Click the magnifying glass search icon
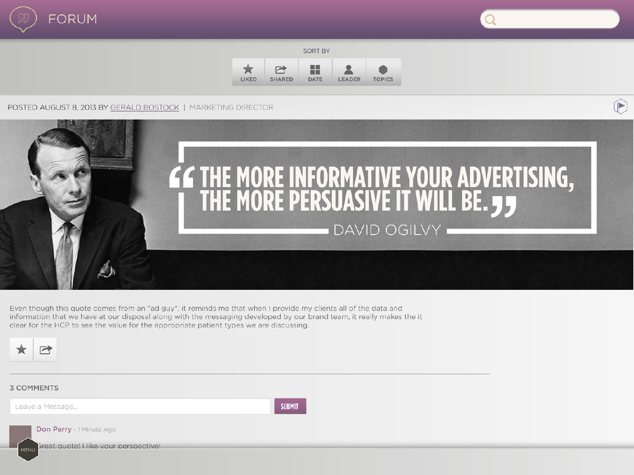634x475 pixels. (491, 20)
